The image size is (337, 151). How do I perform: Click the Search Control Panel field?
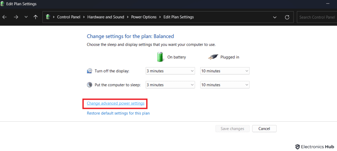click(x=317, y=17)
